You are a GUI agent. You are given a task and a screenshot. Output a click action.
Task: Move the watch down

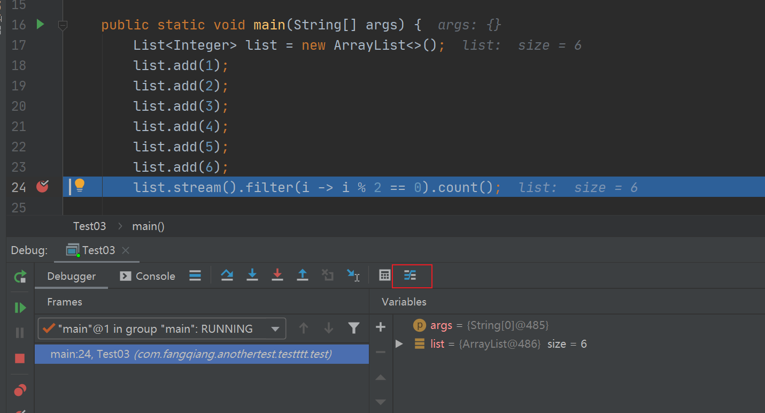(x=381, y=402)
